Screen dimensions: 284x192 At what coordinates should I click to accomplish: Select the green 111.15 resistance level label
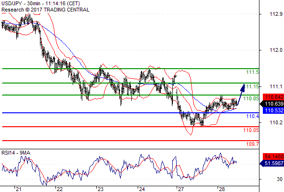coord(252,86)
